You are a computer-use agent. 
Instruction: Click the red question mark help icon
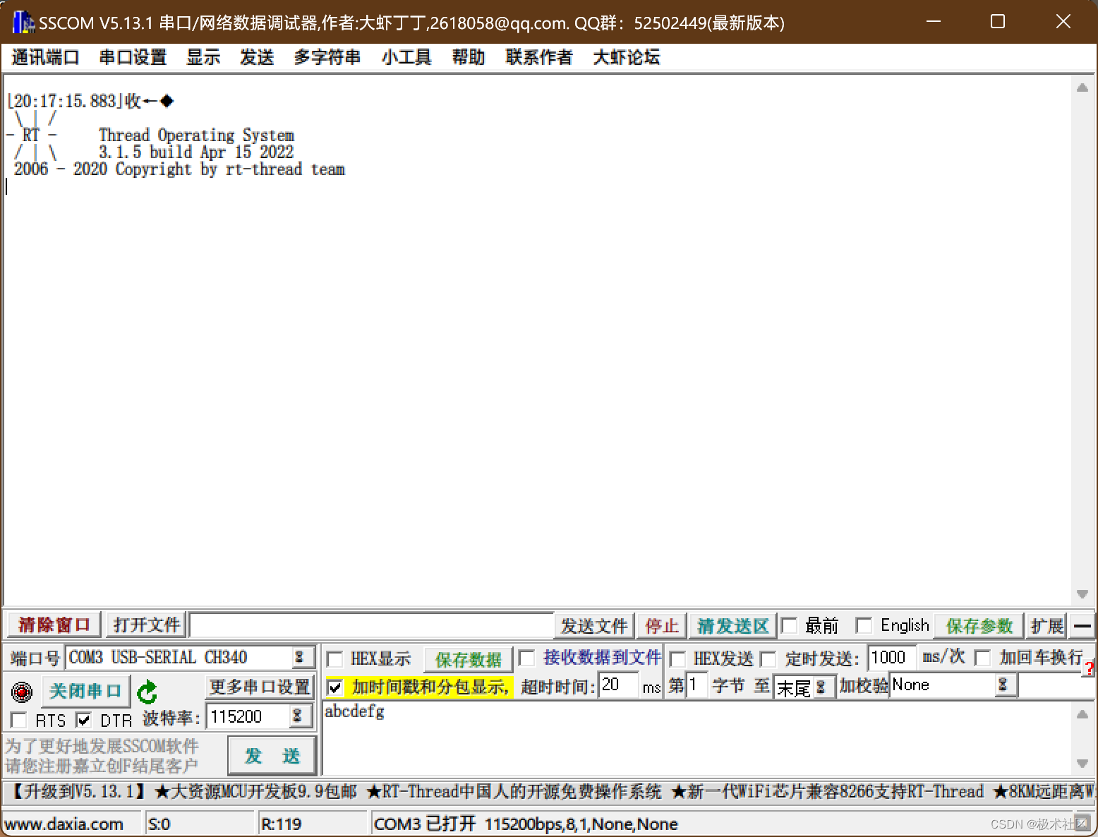[x=1090, y=667]
